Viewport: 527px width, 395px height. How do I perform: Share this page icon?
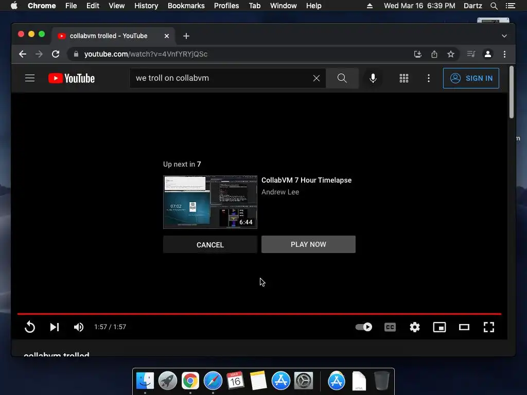pyautogui.click(x=434, y=54)
